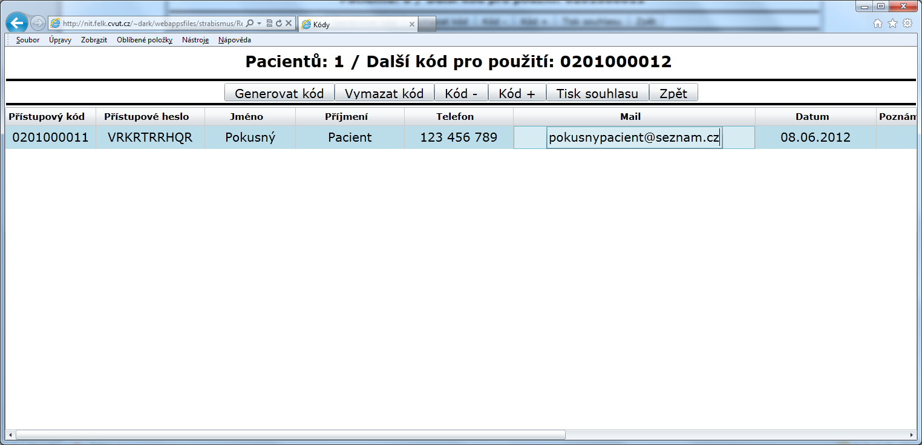Click the scrollbar left arrow
The image size is (922, 445).
(10, 435)
